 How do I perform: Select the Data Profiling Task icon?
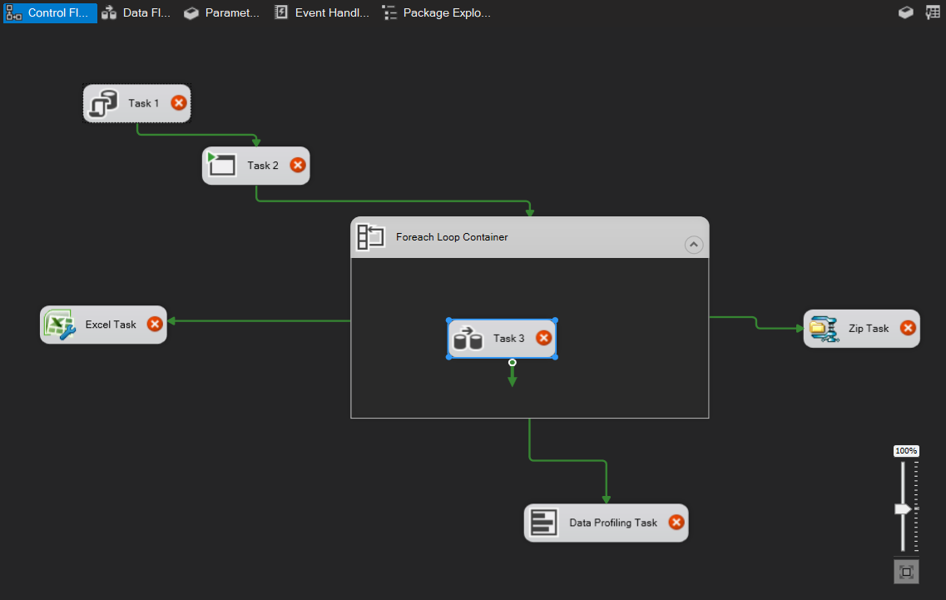point(545,523)
